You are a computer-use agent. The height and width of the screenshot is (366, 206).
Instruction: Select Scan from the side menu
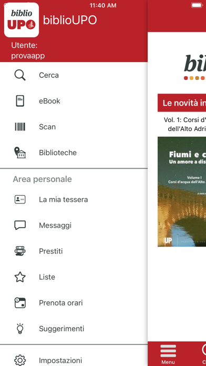click(x=74, y=127)
